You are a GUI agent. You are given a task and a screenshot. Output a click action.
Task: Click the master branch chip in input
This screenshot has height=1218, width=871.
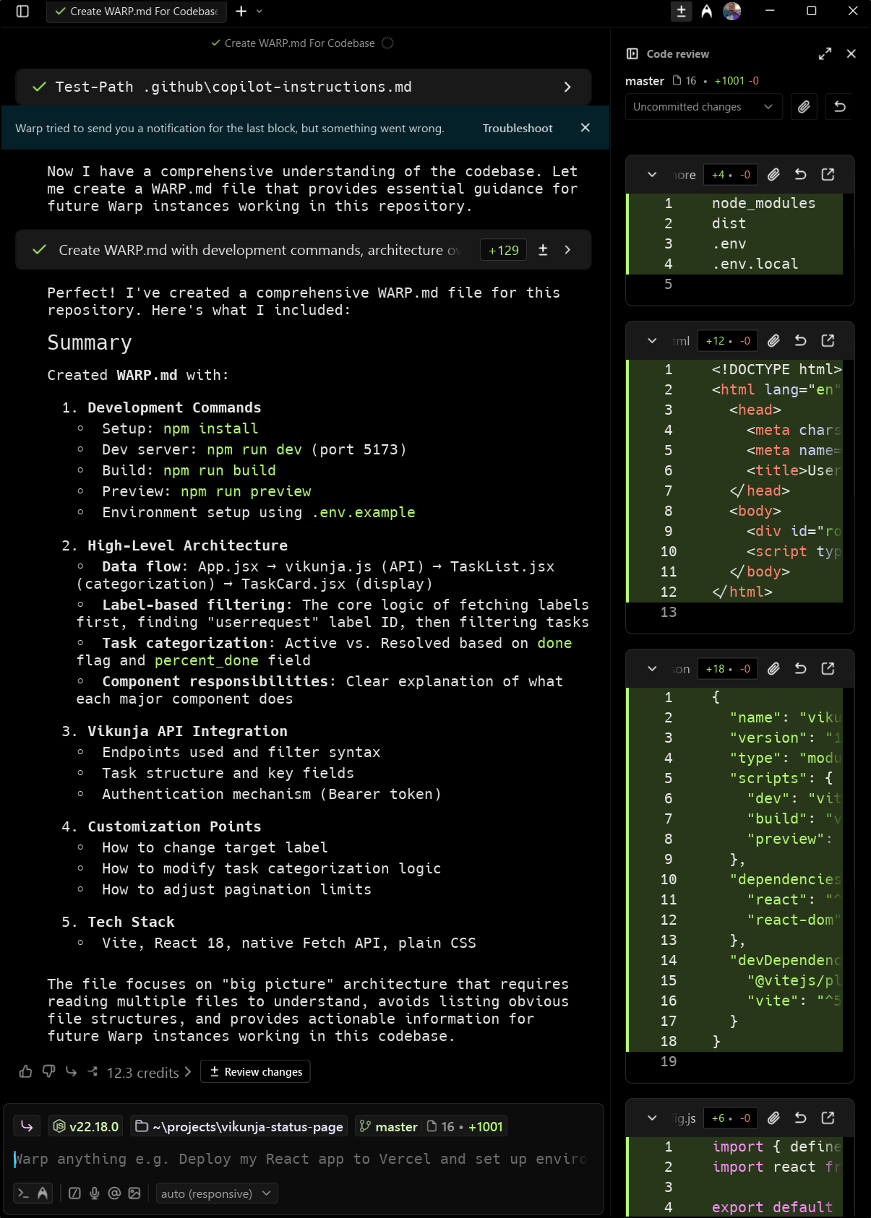tap(388, 1126)
